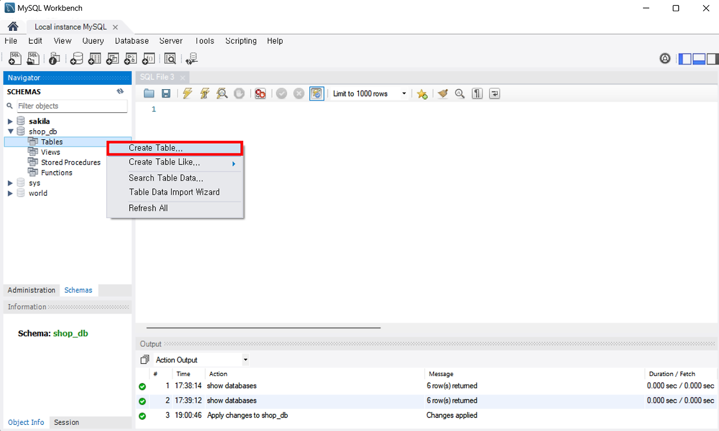The width and height of the screenshot is (719, 431).
Task: Rollback transaction X icon
Action: tap(299, 94)
